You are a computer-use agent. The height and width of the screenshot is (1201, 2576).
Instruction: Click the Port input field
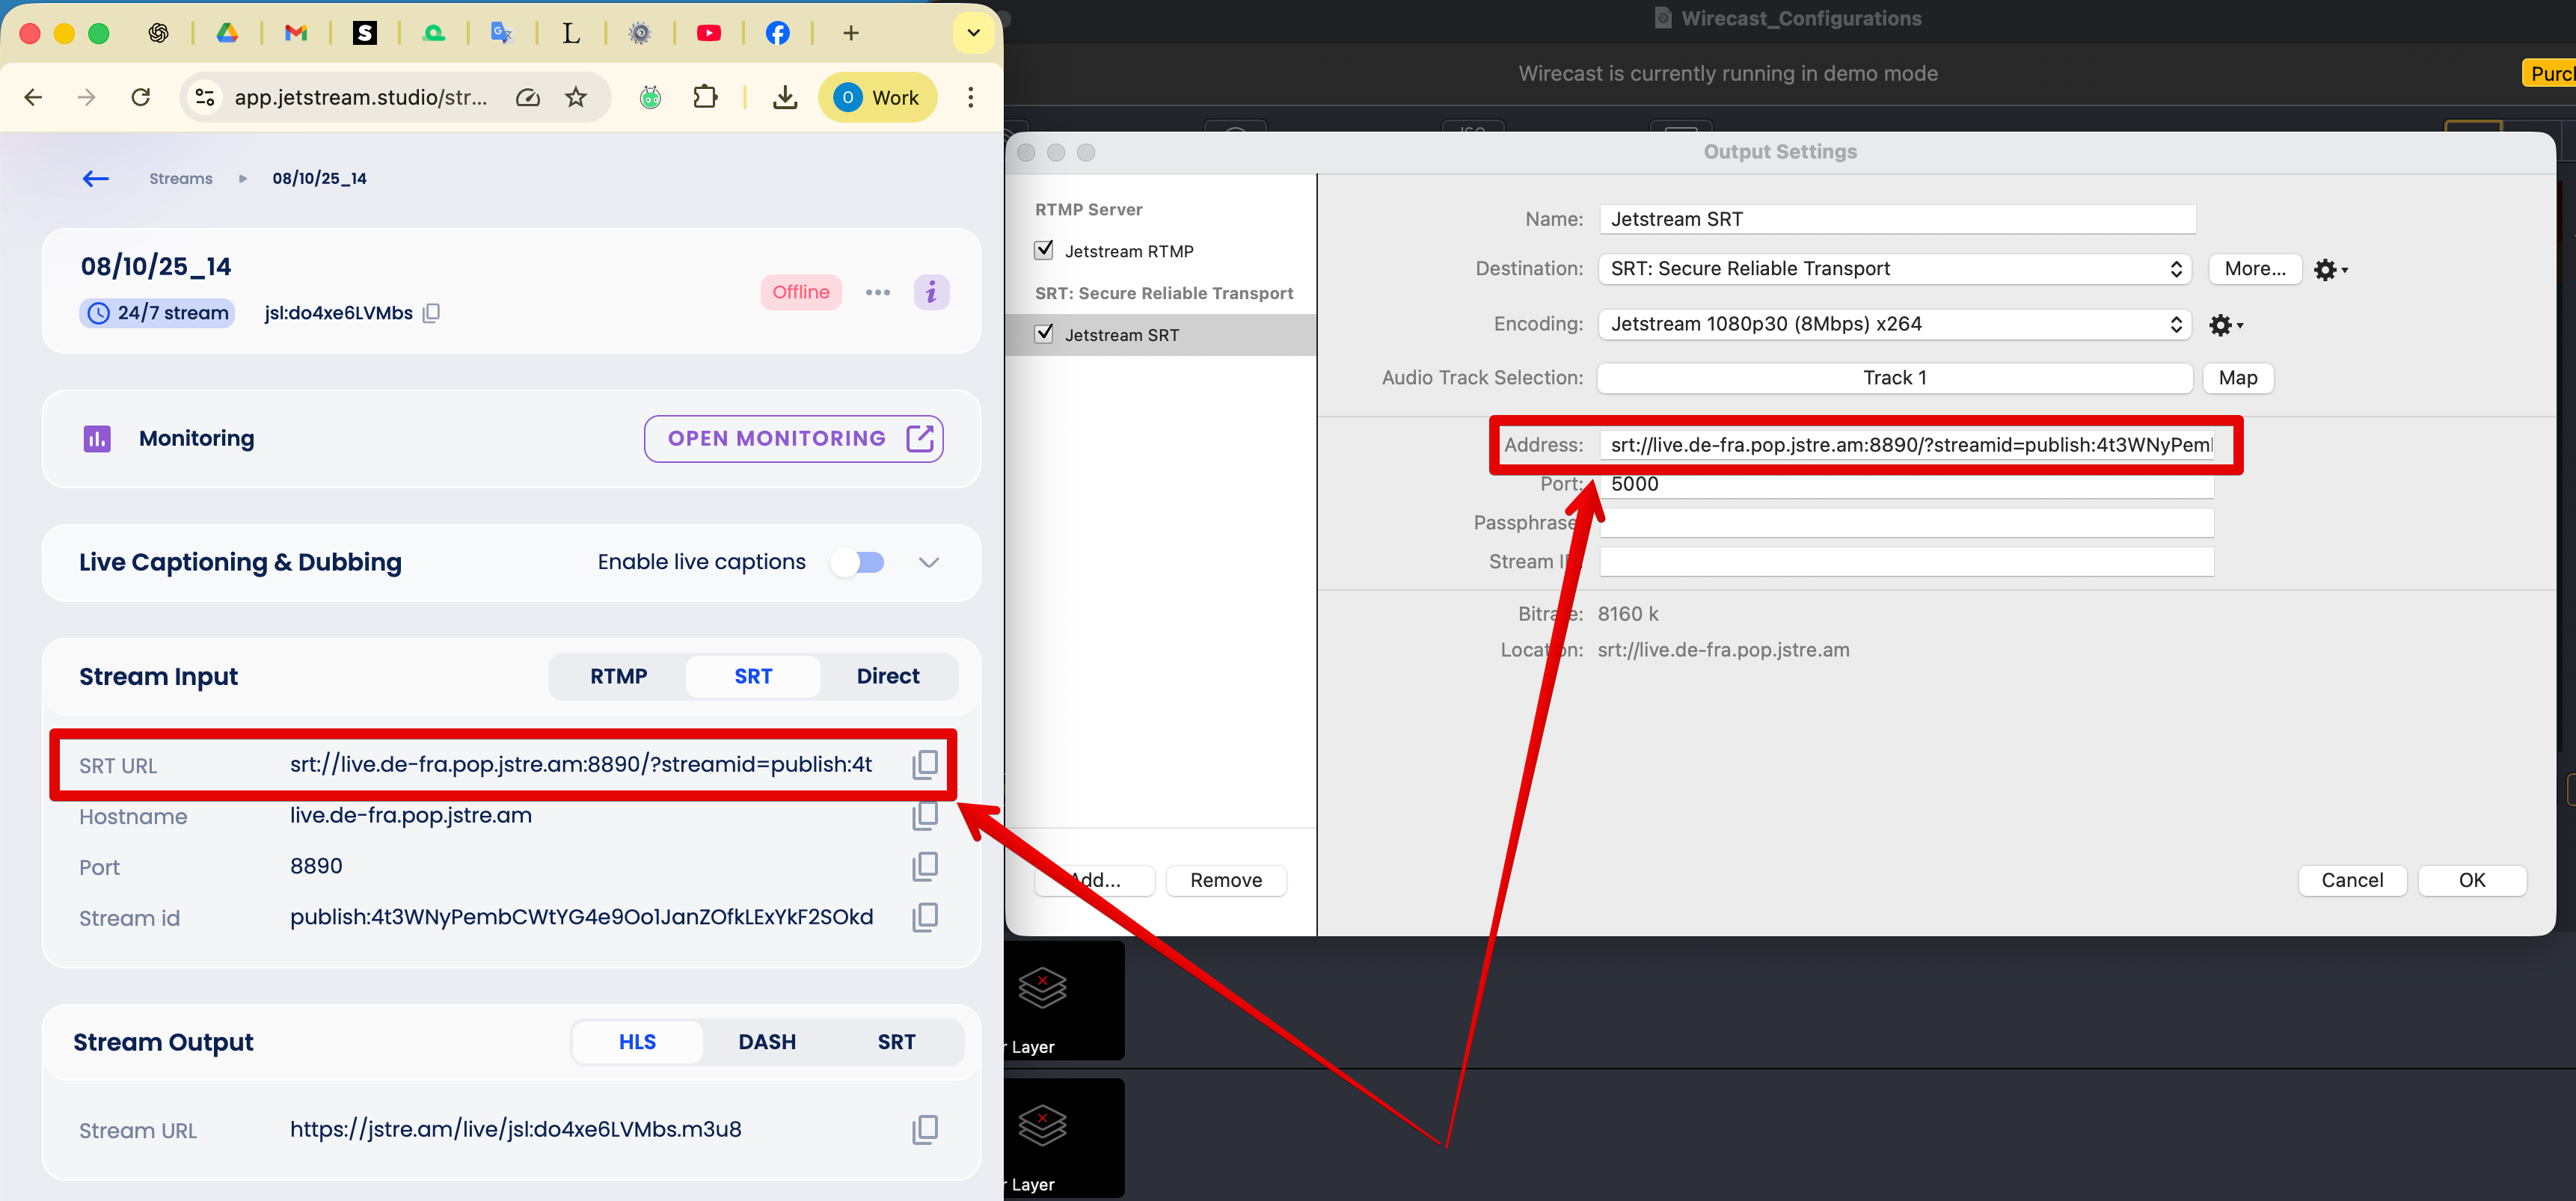tap(1906, 484)
